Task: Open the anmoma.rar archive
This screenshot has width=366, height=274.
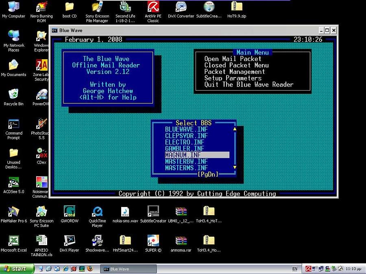Action: tap(181, 244)
